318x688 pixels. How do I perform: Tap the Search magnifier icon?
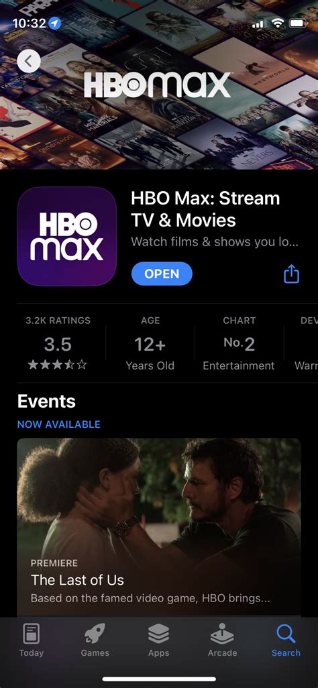pyautogui.click(x=286, y=634)
